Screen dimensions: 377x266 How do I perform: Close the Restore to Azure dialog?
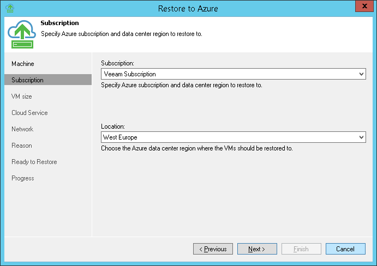363,8
